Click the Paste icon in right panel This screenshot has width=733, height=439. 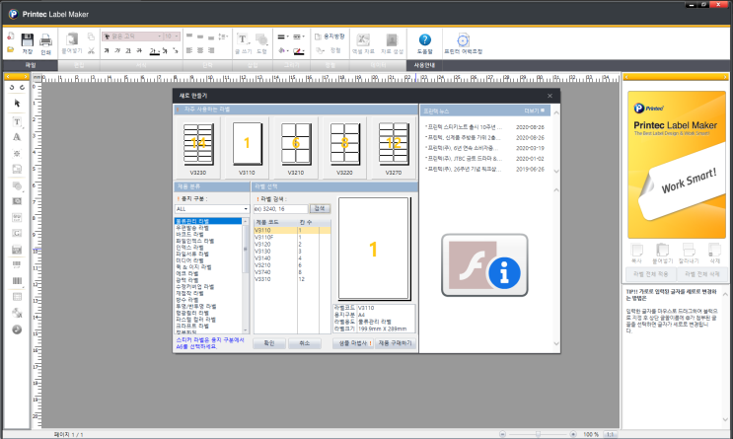(662, 251)
